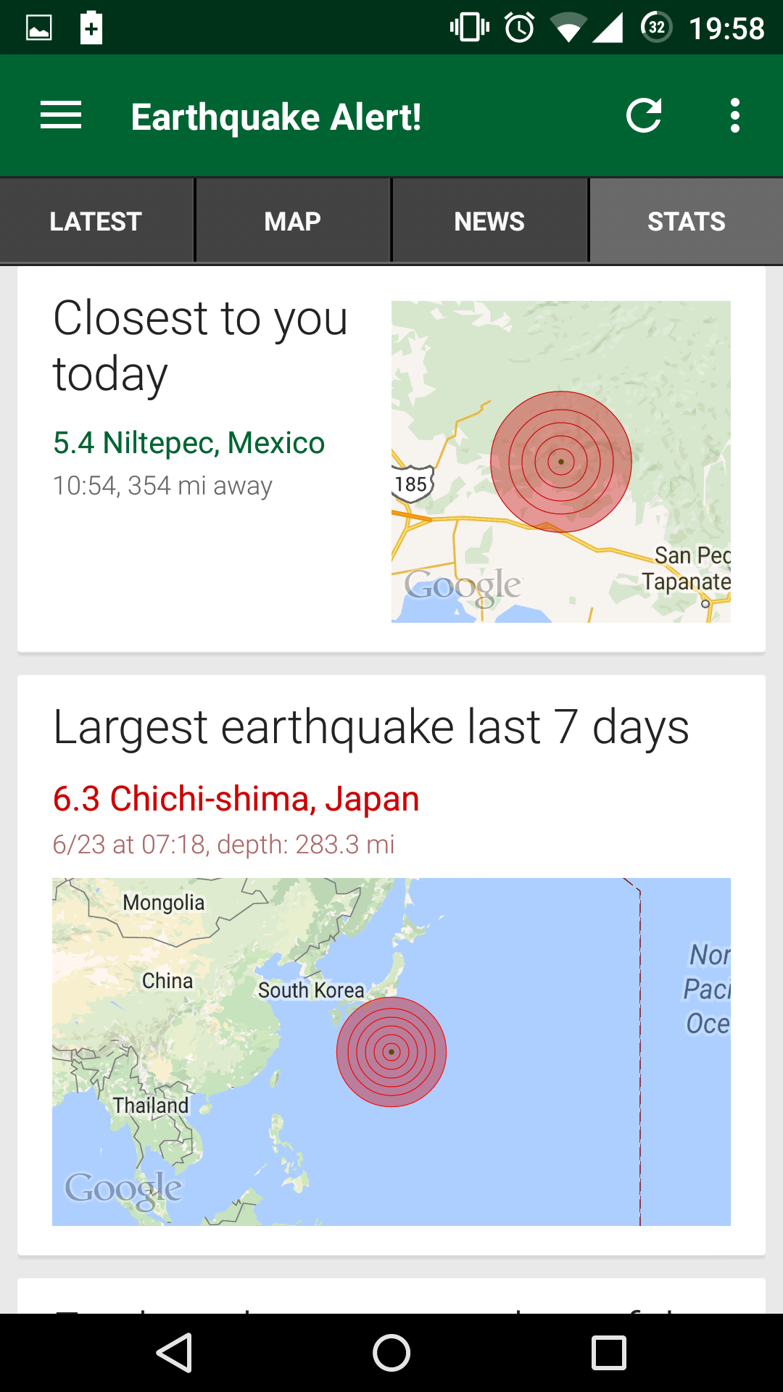Screen dimensions: 783x1392
Task: Open the NEWS tab
Action: click(489, 221)
